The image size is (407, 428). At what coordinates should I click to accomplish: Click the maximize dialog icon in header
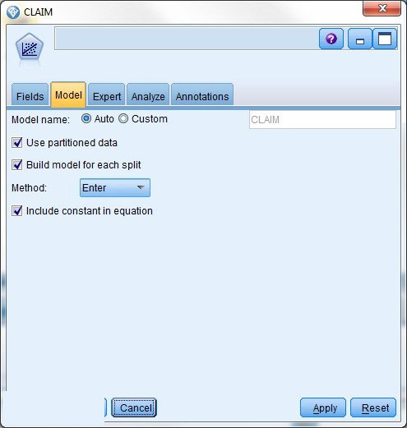click(x=385, y=39)
